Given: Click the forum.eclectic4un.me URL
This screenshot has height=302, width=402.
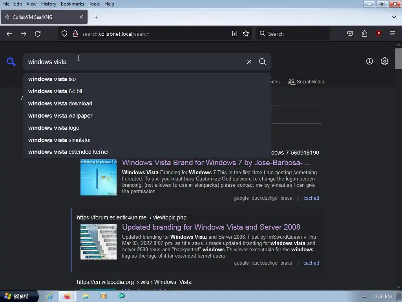Looking at the screenshot, I should coord(132,217).
